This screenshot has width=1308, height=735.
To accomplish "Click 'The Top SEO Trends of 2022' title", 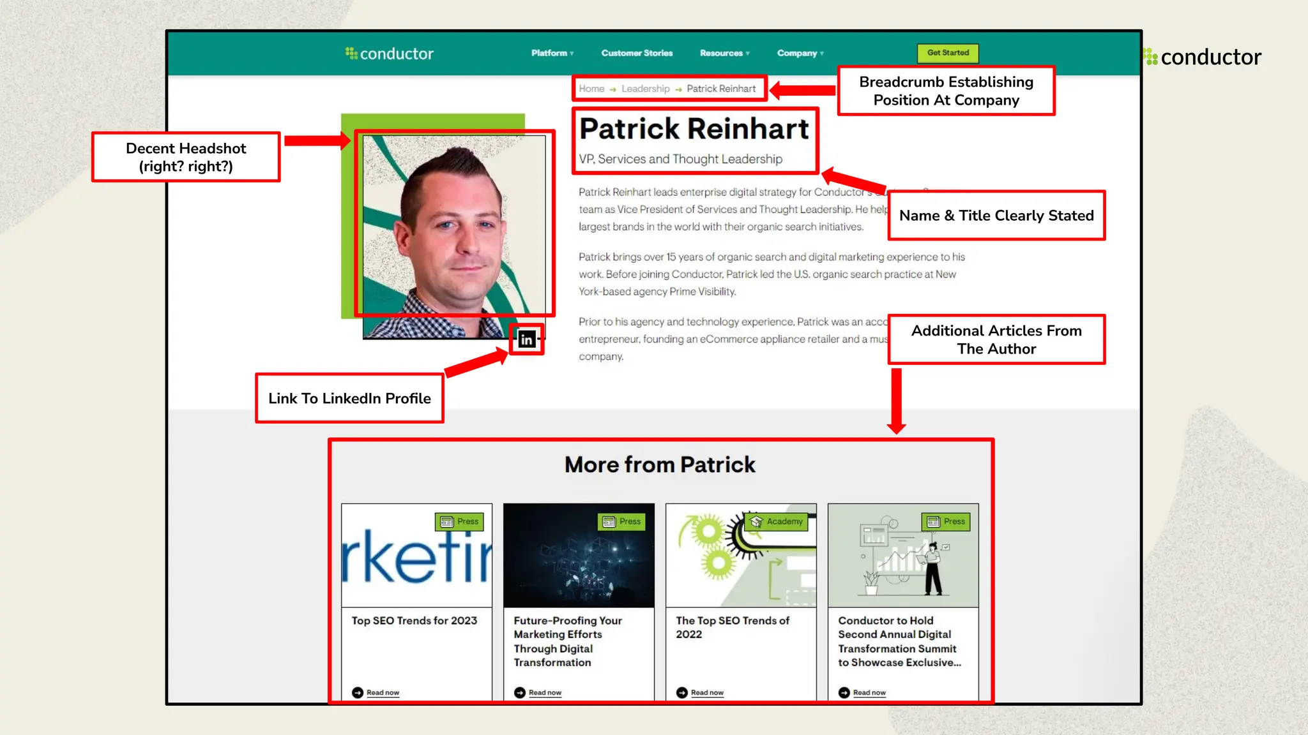I will 733,627.
